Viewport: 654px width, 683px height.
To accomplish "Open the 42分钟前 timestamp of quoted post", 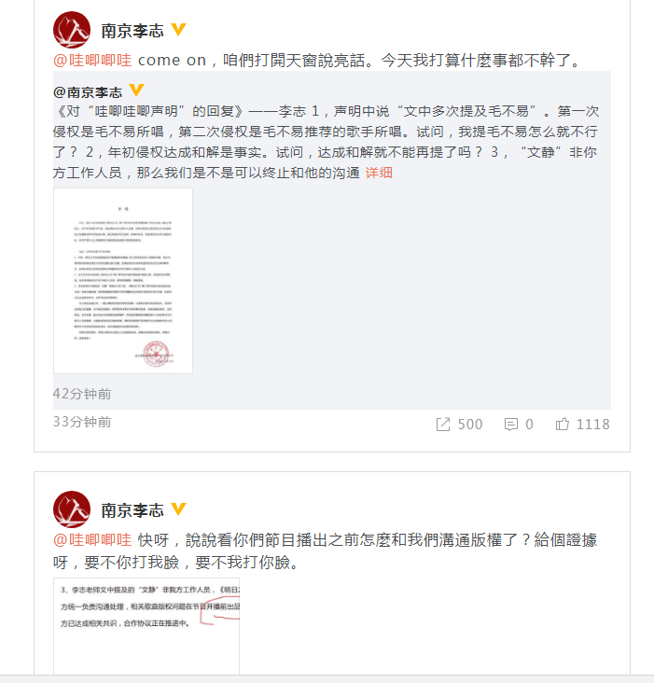I will point(82,394).
